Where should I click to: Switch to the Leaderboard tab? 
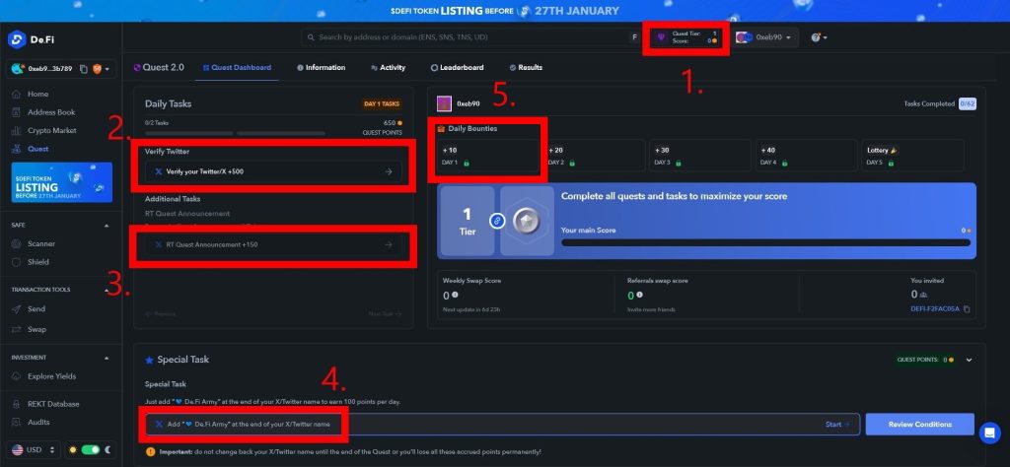coord(457,68)
